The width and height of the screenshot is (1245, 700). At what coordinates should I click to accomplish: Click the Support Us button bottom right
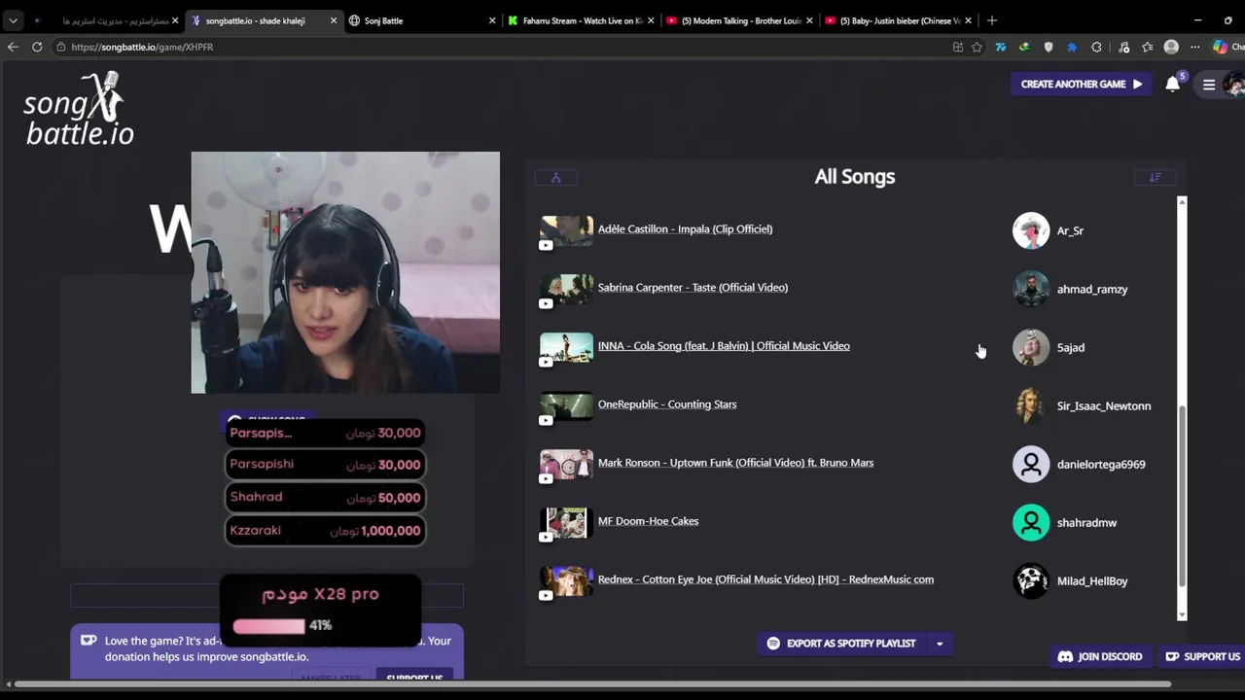(1203, 656)
